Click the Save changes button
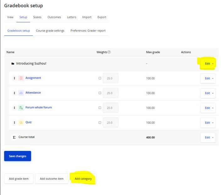Viewport: 221px width, 195px height. [x=18, y=156]
